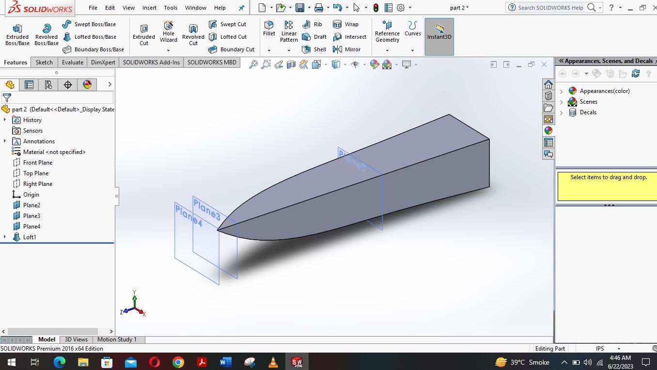Switch to the Evaluate tab
This screenshot has height=370, width=657.
click(73, 62)
